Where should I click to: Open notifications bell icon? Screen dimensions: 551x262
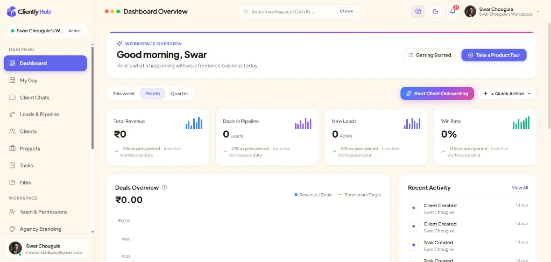tap(453, 11)
